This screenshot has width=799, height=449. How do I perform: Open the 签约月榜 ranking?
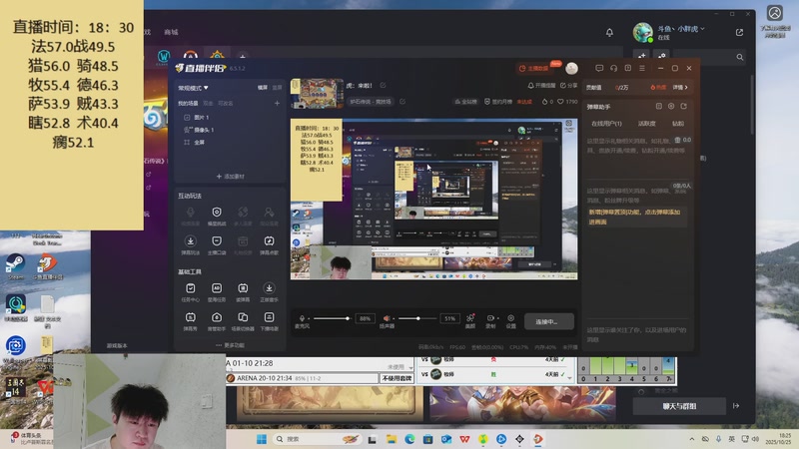(x=497, y=102)
